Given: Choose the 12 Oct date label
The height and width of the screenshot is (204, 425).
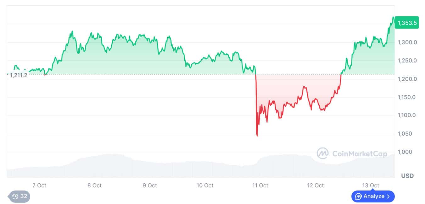Looking at the screenshot, I should [316, 185].
